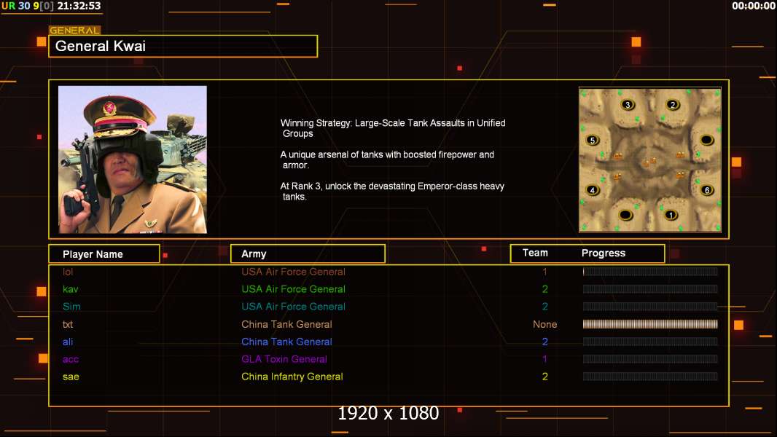Screen dimensions: 777x437
Task: Click the progress bar for player sae
Action: [650, 376]
